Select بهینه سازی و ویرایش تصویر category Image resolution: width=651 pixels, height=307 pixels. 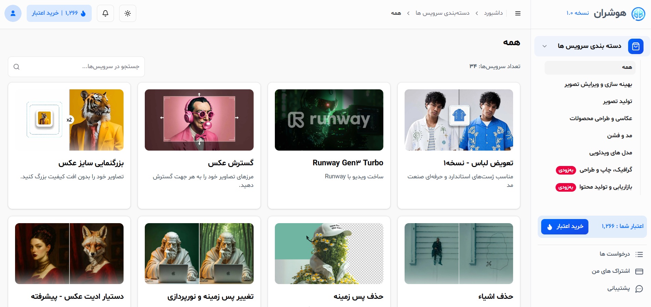click(598, 85)
